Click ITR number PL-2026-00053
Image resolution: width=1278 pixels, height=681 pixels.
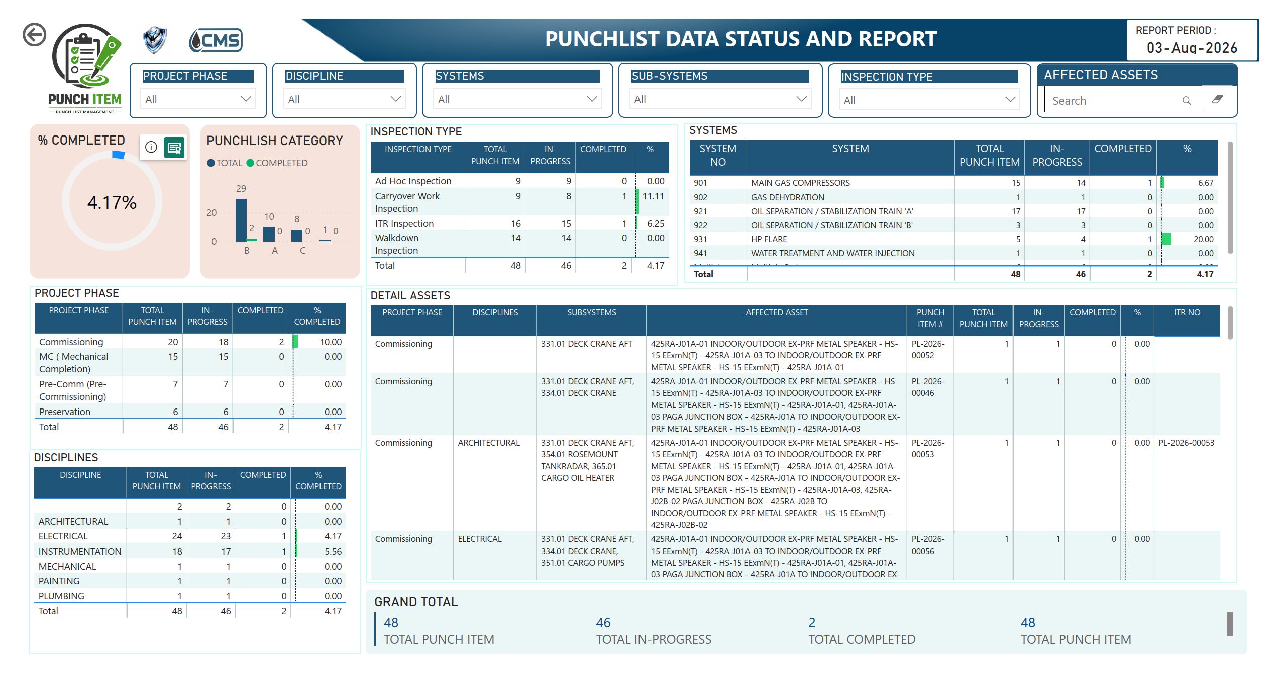coord(1186,443)
